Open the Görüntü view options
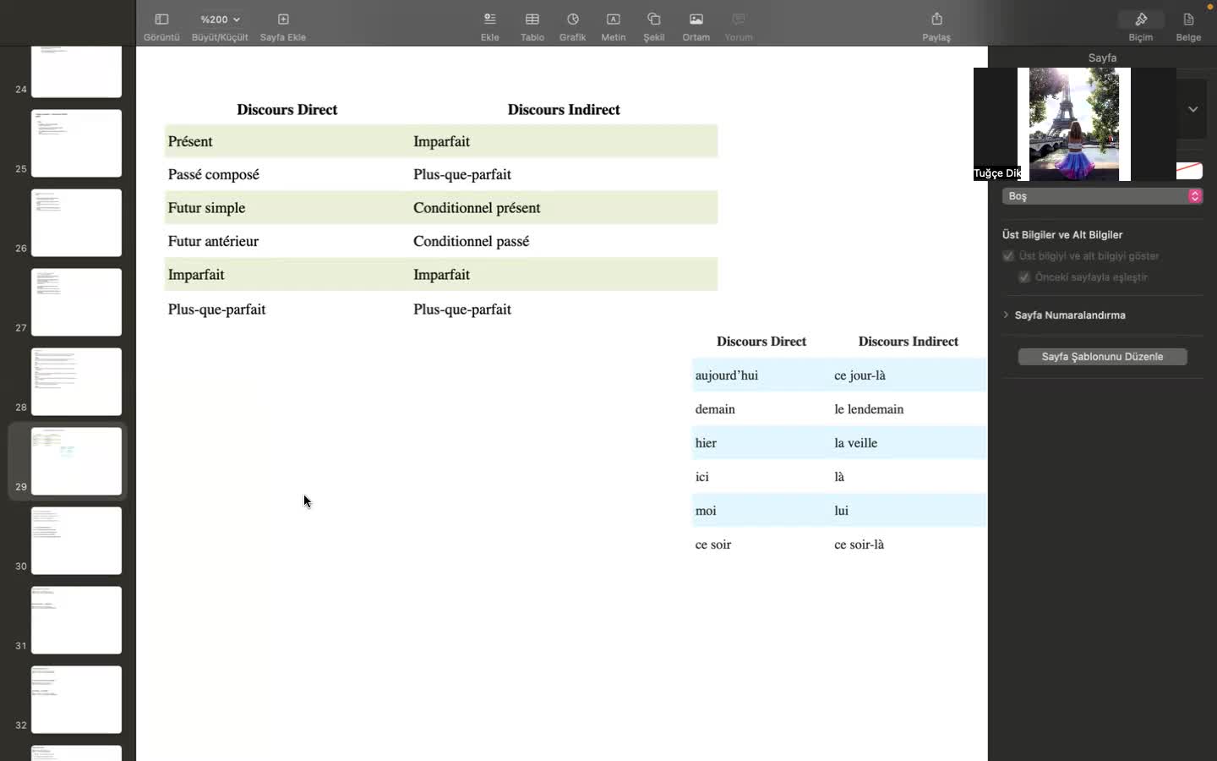 click(161, 19)
